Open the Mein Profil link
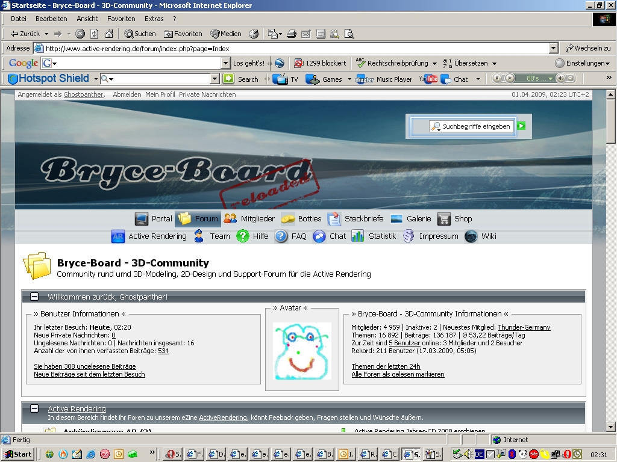The image size is (617, 462). (160, 94)
